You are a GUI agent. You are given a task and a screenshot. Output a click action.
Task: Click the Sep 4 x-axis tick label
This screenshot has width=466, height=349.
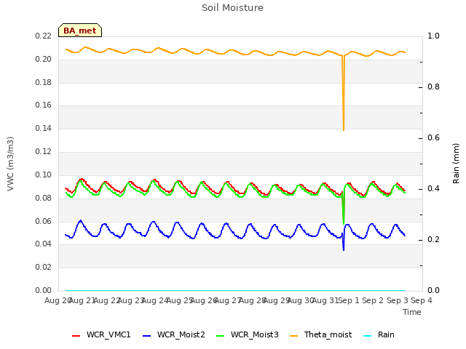tap(422, 300)
